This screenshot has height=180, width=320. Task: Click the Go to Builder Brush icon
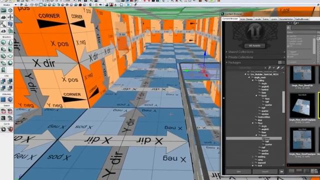tap(10, 129)
